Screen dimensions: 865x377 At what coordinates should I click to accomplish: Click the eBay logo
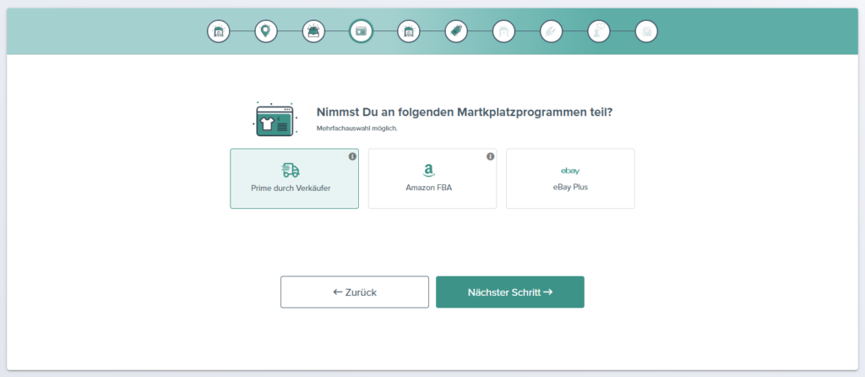tap(570, 171)
